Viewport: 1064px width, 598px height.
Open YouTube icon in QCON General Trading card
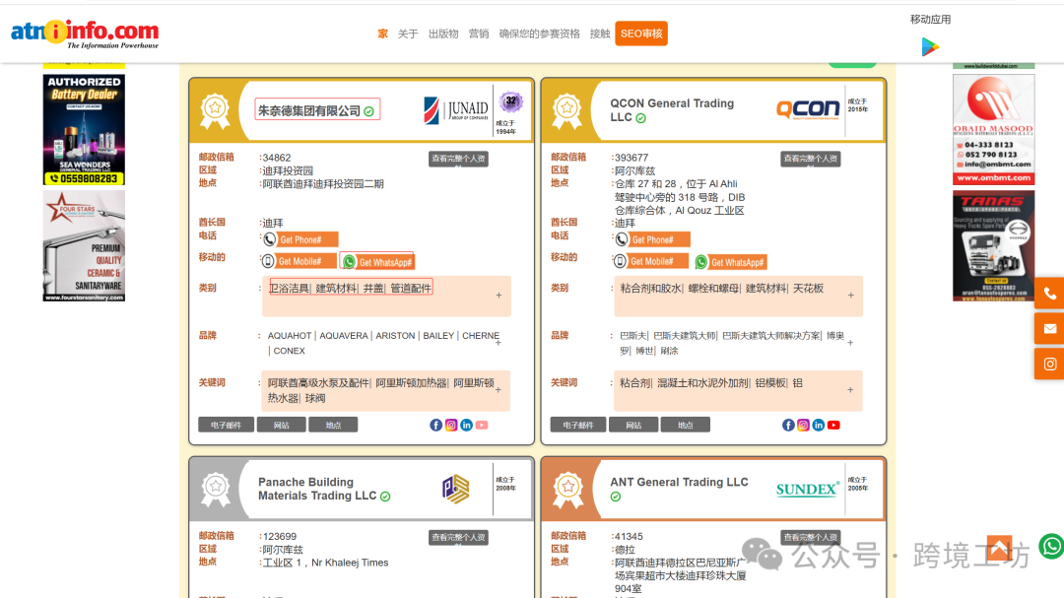[x=833, y=425]
